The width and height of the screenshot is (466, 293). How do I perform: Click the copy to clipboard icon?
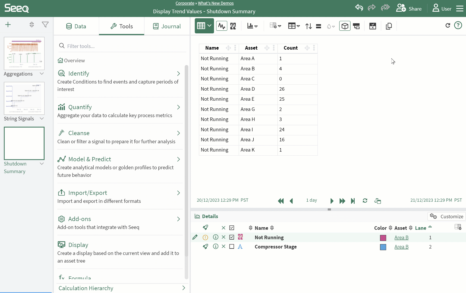click(x=389, y=26)
